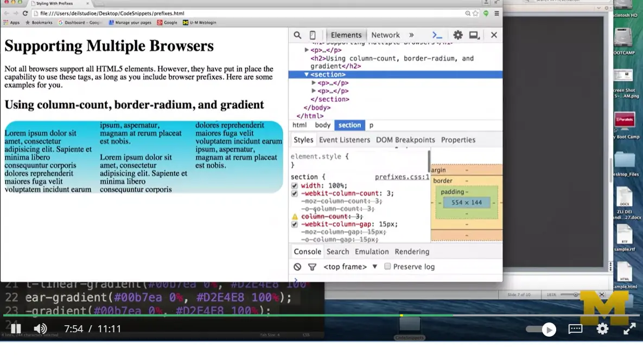Disable the -webkit-column-count: 3 property
643x361 pixels.
tap(294, 193)
